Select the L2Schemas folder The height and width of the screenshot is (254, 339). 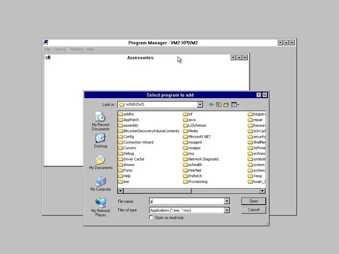pos(195,125)
